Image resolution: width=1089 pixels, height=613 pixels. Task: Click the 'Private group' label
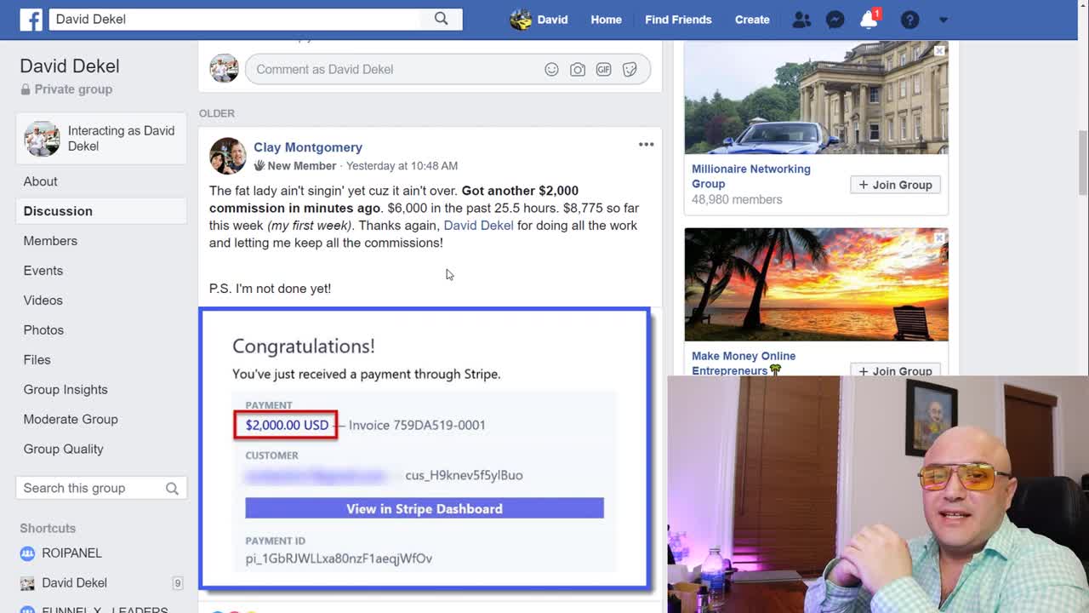pyautogui.click(x=73, y=89)
